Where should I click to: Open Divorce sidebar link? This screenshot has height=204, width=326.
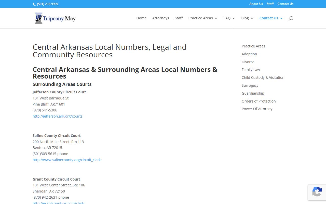[x=248, y=62]
